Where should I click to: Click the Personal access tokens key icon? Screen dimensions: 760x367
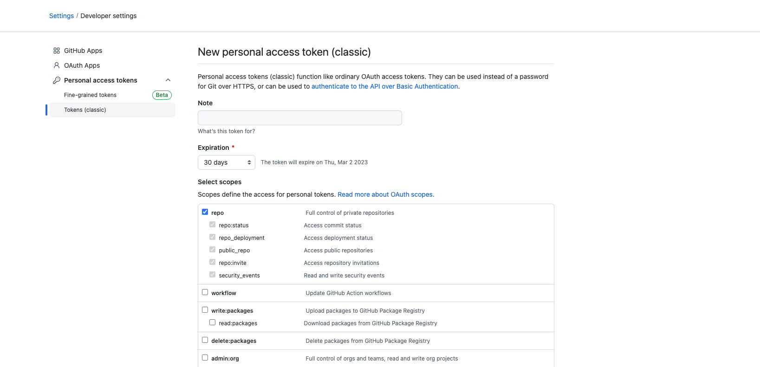click(x=57, y=80)
